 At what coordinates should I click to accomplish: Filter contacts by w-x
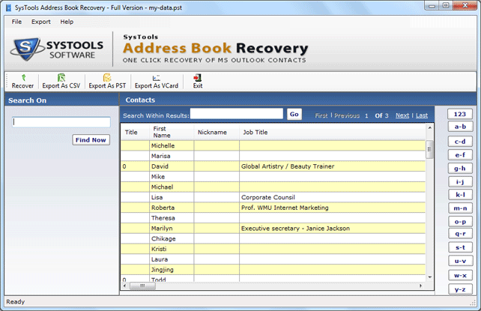click(x=460, y=276)
